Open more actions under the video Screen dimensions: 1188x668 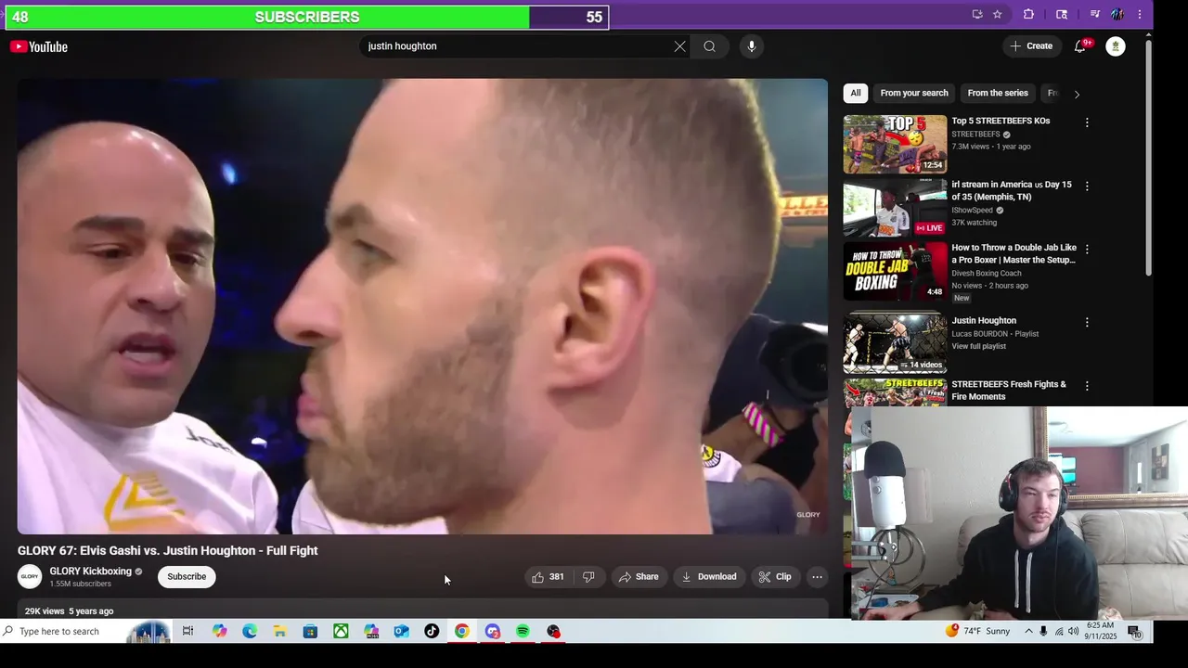(x=817, y=577)
